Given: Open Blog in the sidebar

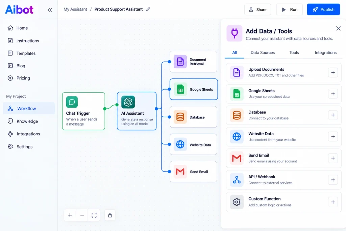Looking at the screenshot, I should 16,66.
